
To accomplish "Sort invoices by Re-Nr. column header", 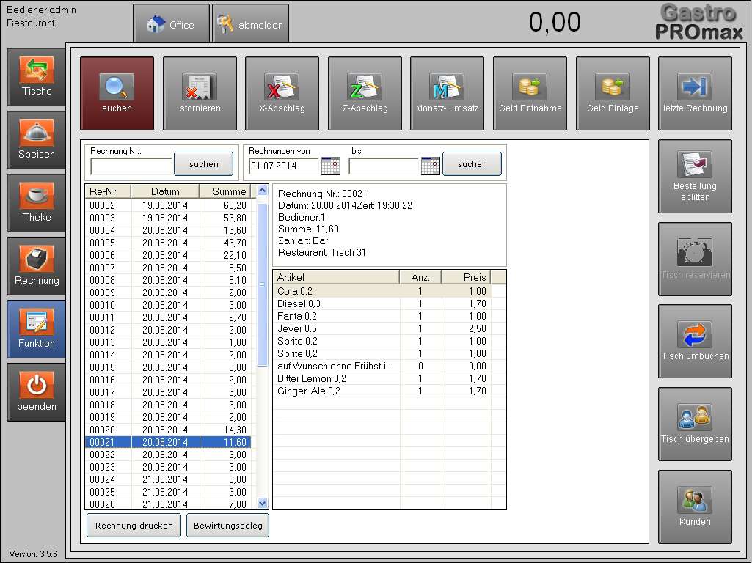I will pyautogui.click(x=108, y=191).
